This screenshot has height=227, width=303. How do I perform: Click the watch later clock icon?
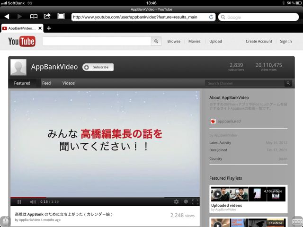click(186, 202)
